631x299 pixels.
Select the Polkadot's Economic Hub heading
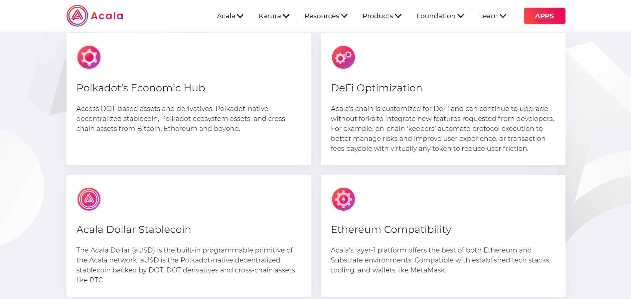coord(141,88)
